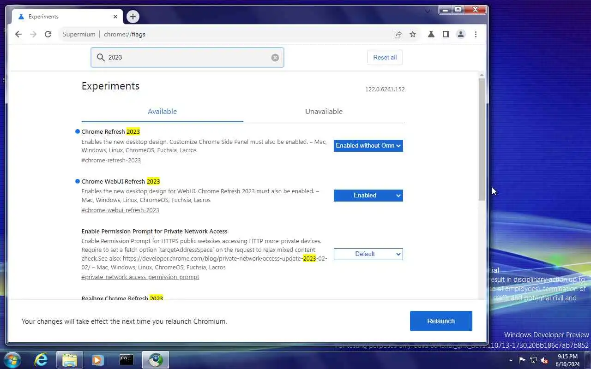The image size is (591, 369).
Task: Clear the flags search field
Action: tap(275, 58)
